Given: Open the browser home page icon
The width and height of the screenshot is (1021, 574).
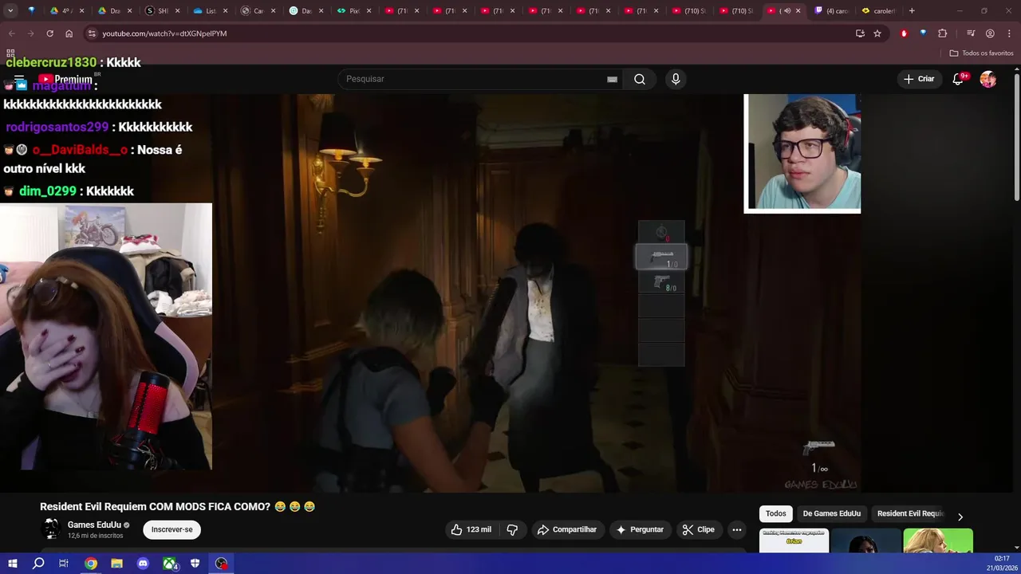Looking at the screenshot, I should [69, 33].
